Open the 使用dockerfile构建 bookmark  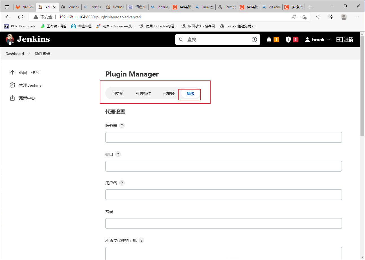pyautogui.click(x=158, y=26)
